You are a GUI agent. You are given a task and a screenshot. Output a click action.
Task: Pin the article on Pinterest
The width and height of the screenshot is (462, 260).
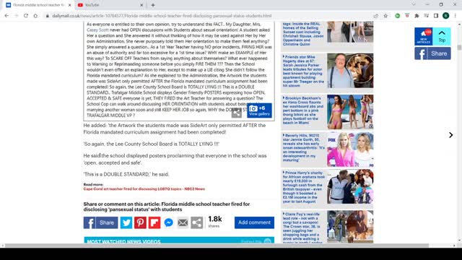click(x=140, y=222)
